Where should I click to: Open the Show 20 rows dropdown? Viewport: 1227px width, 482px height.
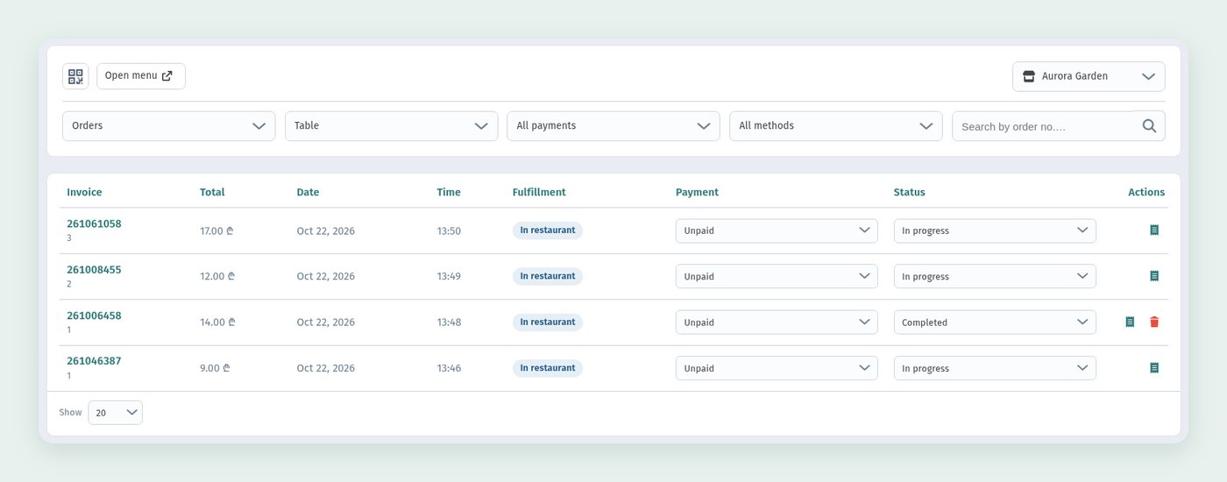[115, 413]
